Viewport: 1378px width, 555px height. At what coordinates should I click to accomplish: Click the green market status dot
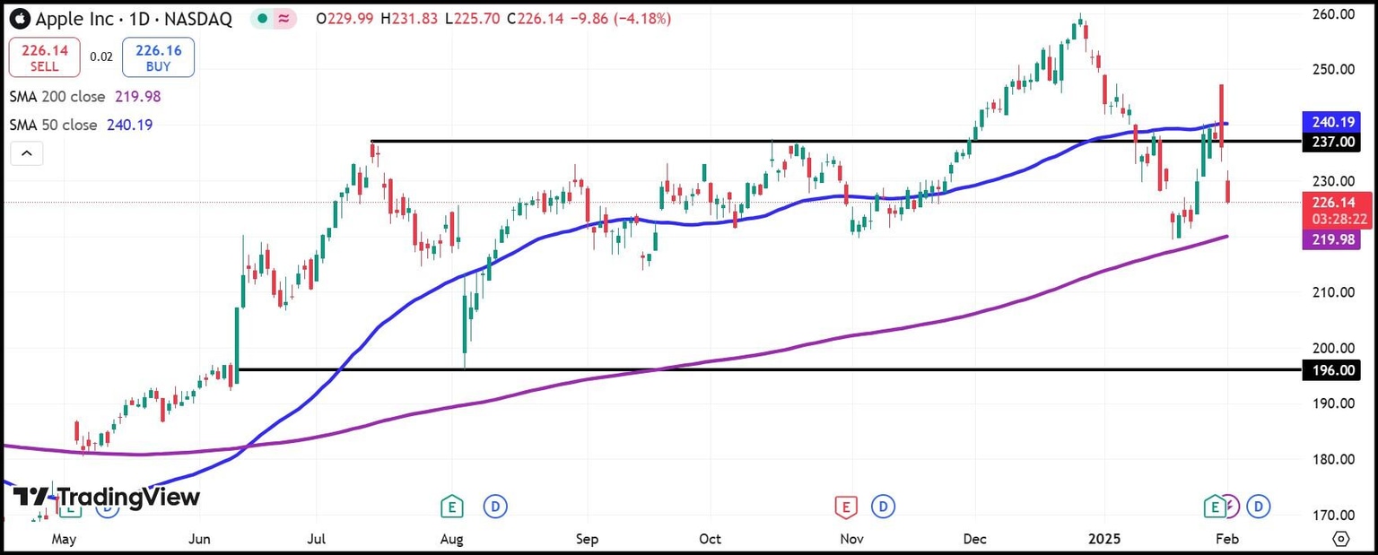[x=259, y=19]
